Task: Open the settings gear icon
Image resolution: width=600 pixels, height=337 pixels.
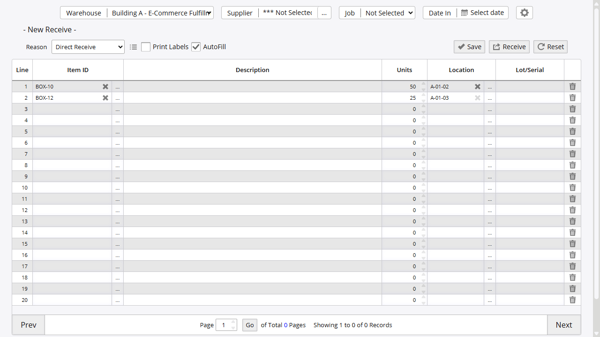Action: 524,13
